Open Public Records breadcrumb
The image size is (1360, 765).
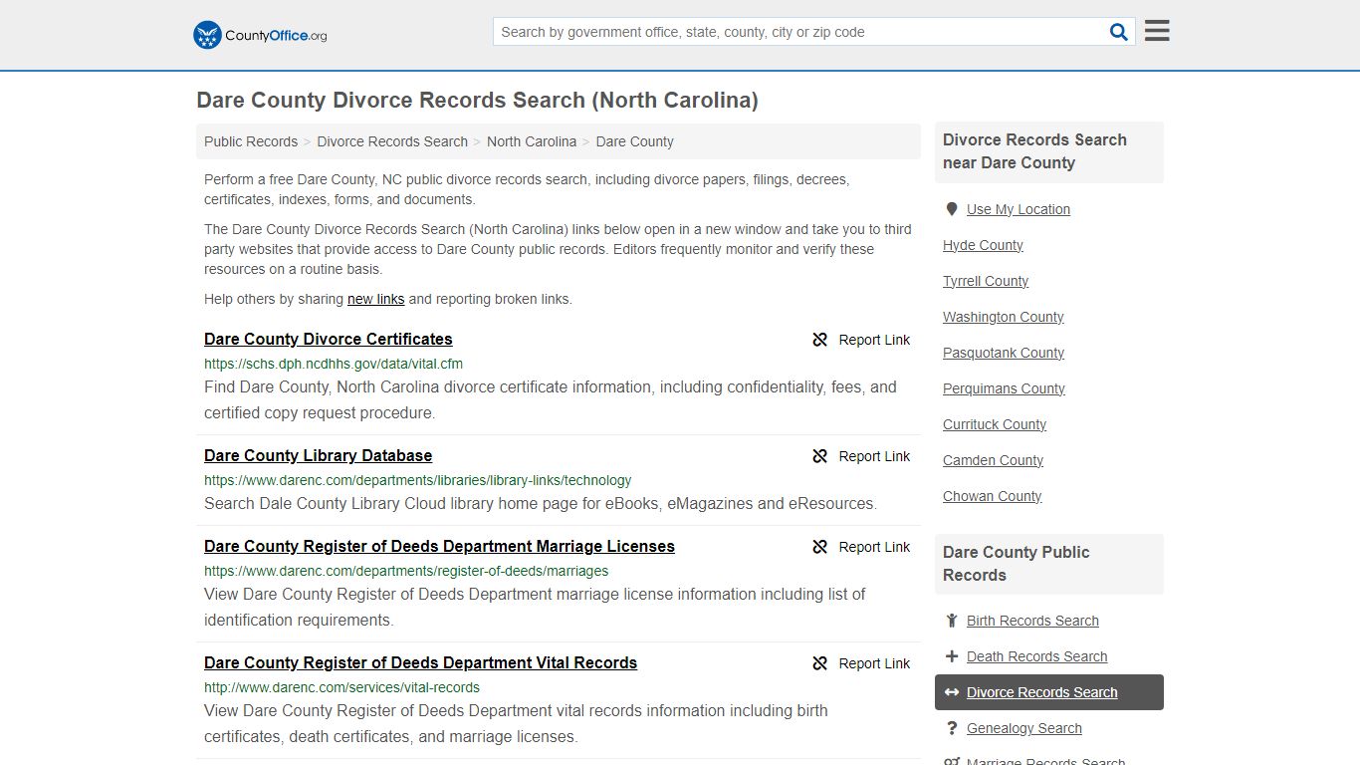(251, 141)
